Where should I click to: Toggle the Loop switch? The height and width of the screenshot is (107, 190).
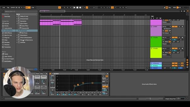(112, 7)
